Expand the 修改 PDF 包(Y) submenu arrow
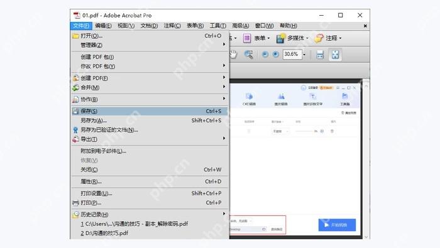This screenshot has height=248, width=440. pos(224,65)
